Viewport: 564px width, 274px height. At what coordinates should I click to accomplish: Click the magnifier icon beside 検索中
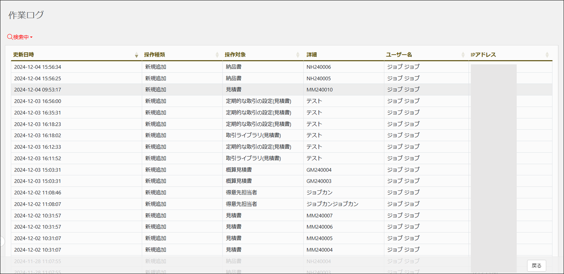[x=10, y=37]
